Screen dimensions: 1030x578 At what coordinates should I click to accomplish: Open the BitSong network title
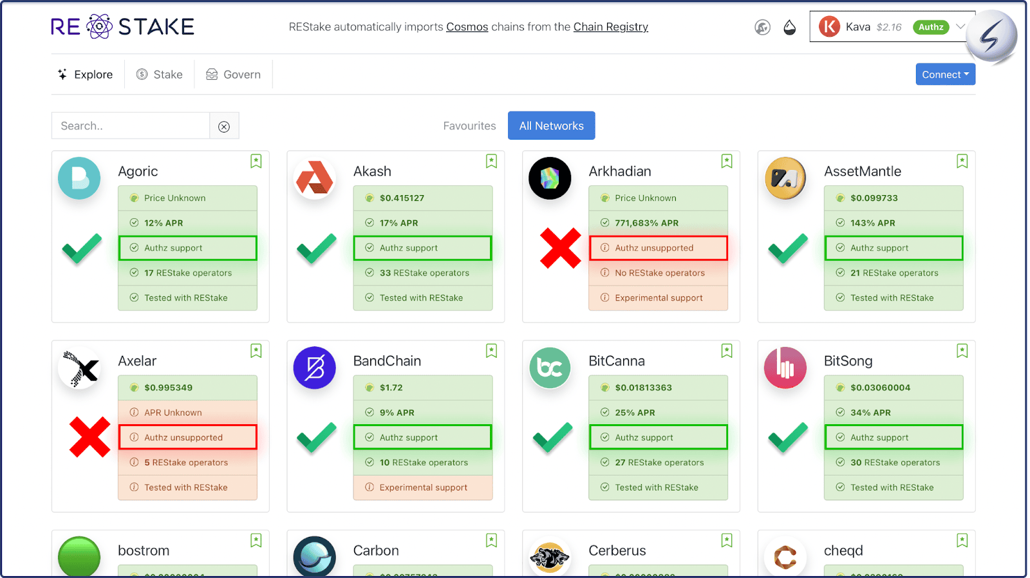(848, 361)
